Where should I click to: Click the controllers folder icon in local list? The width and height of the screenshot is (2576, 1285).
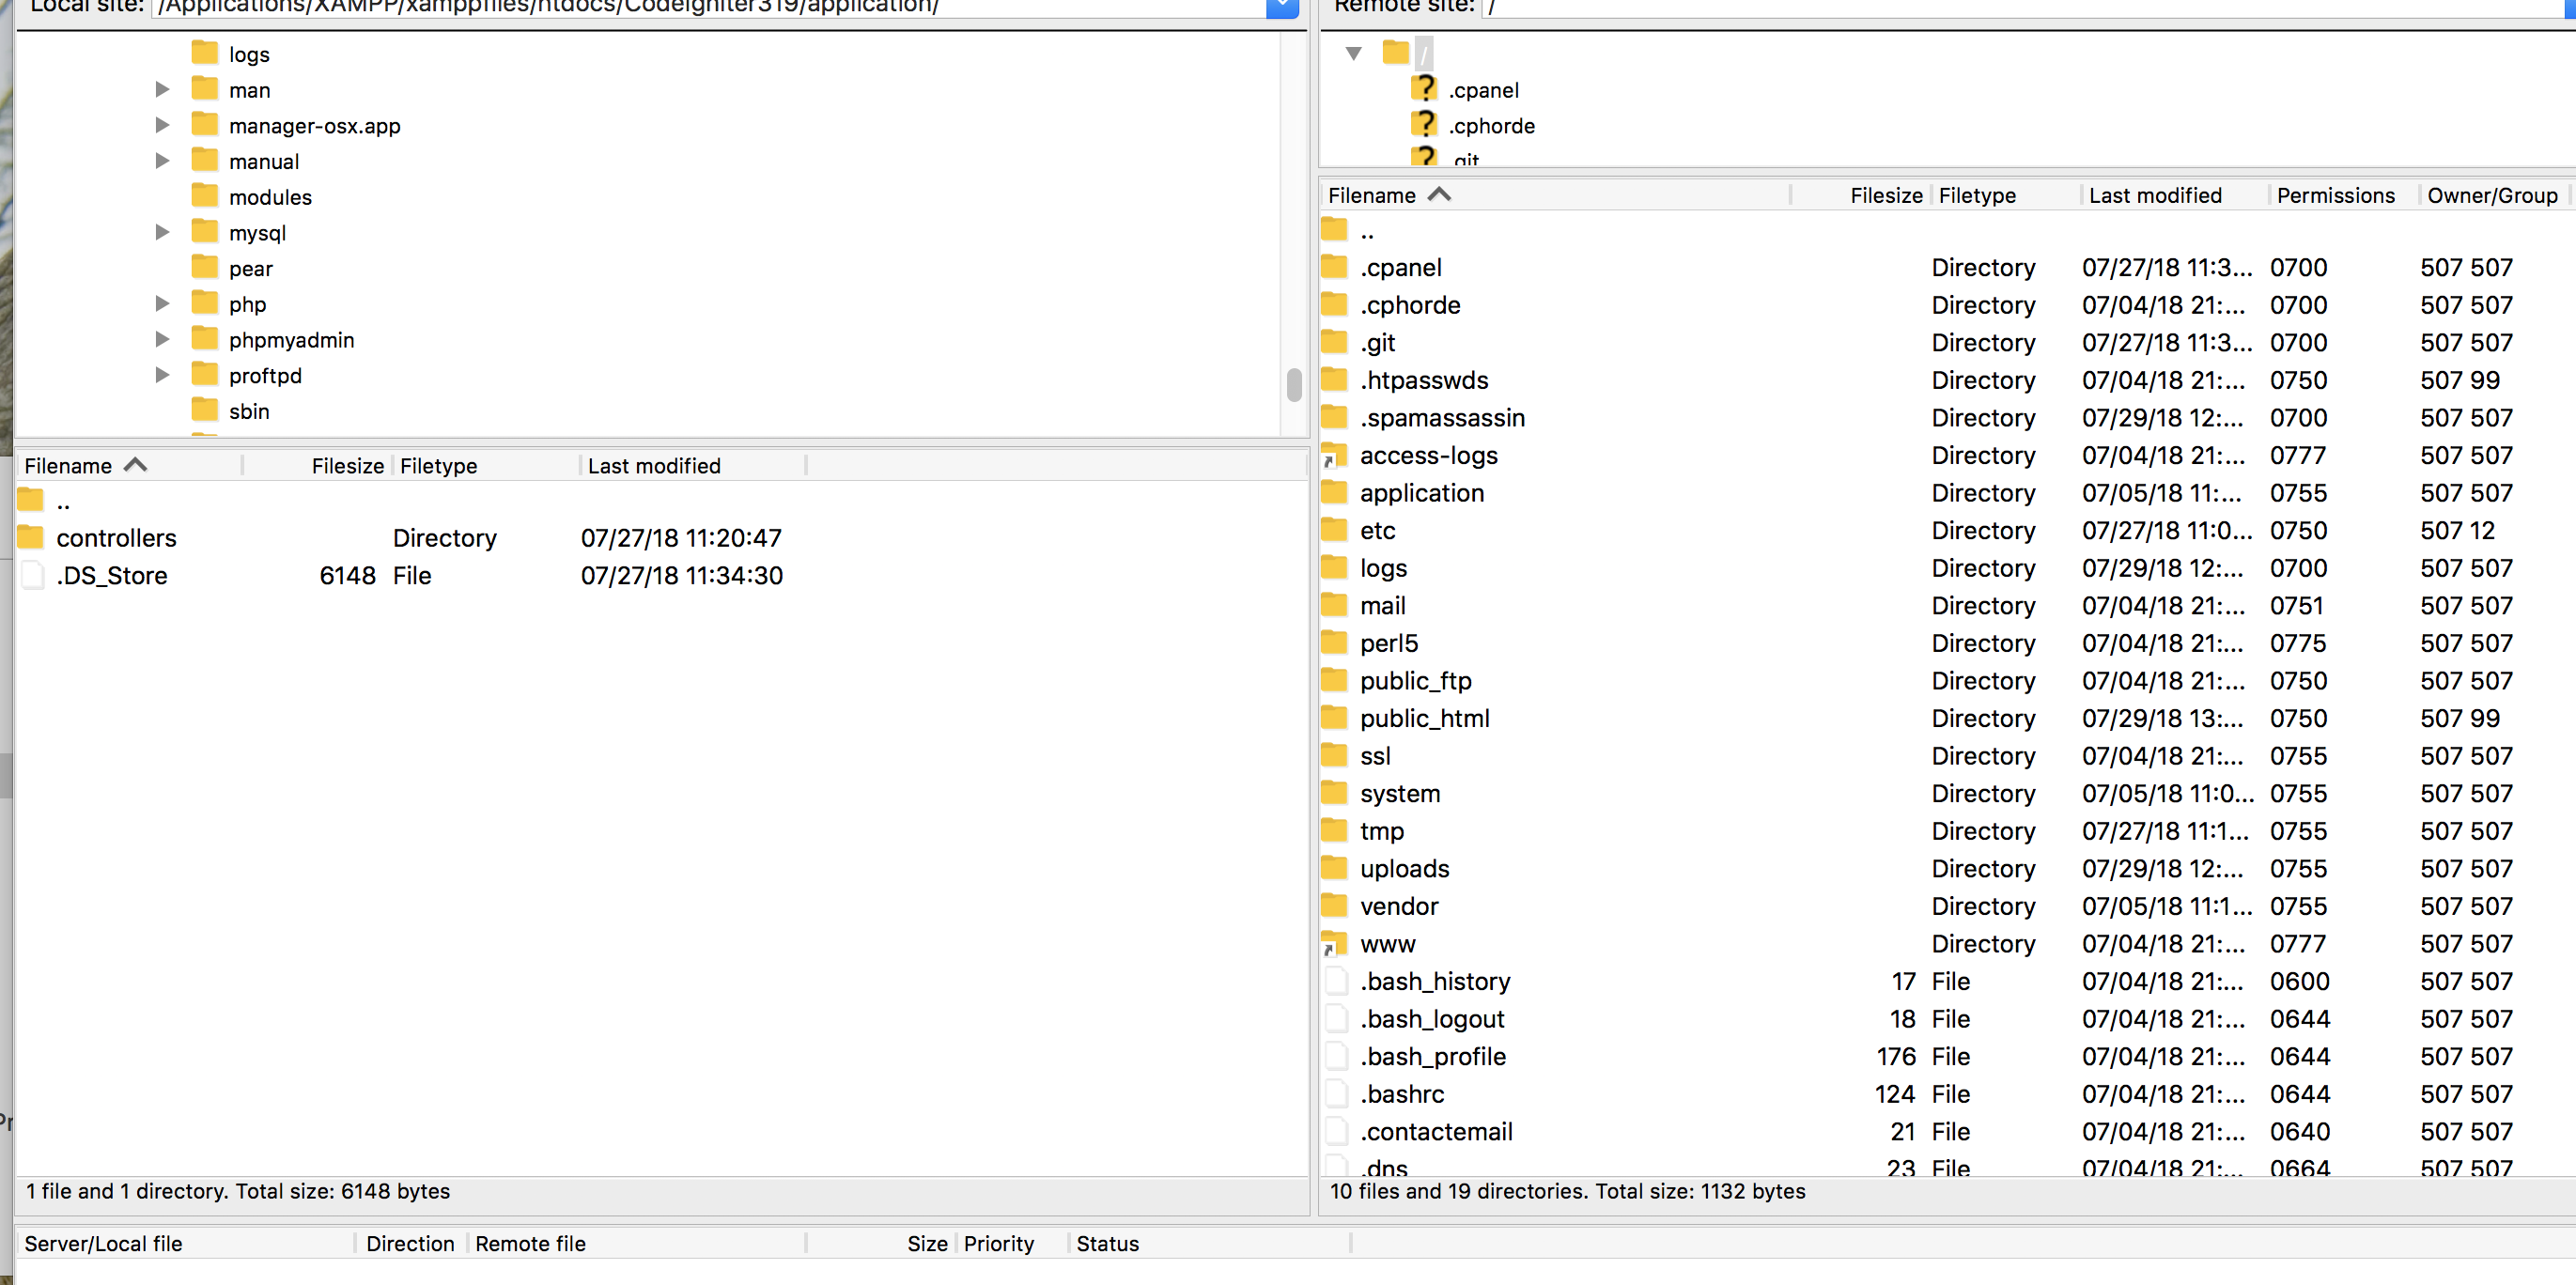(31, 537)
